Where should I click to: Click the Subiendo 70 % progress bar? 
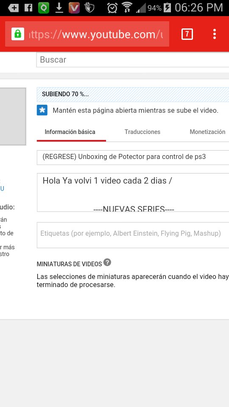[133, 95]
